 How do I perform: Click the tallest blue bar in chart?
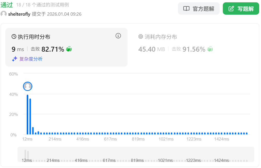(27, 115)
